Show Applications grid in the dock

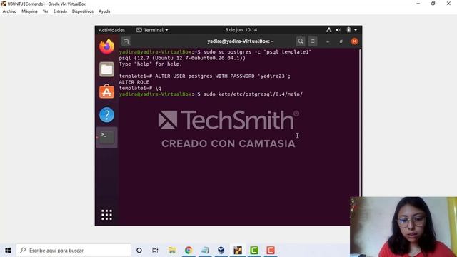tap(106, 215)
